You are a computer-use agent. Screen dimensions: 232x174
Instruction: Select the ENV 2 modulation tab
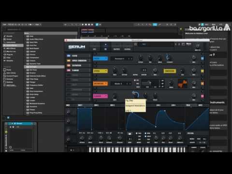(96, 105)
